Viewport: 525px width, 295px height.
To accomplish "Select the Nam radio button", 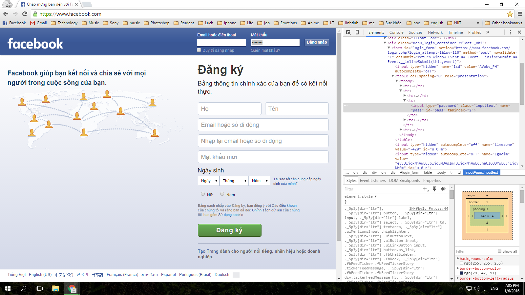I will [222, 194].
